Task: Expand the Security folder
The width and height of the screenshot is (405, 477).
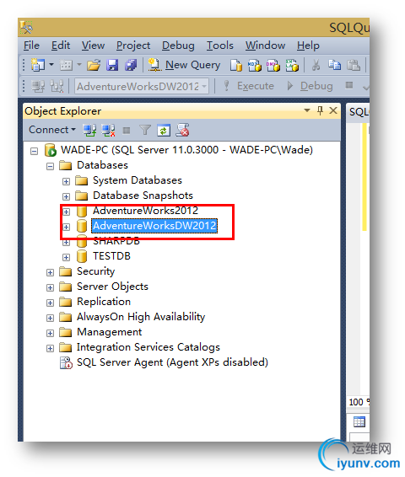Action: 50,272
